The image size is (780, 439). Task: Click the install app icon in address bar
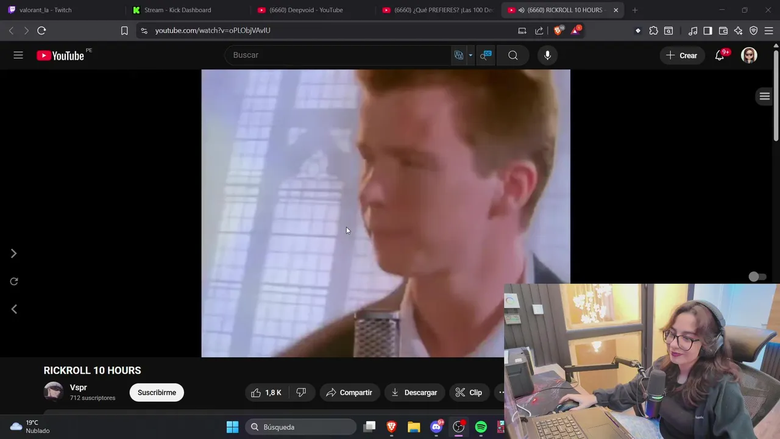522,30
